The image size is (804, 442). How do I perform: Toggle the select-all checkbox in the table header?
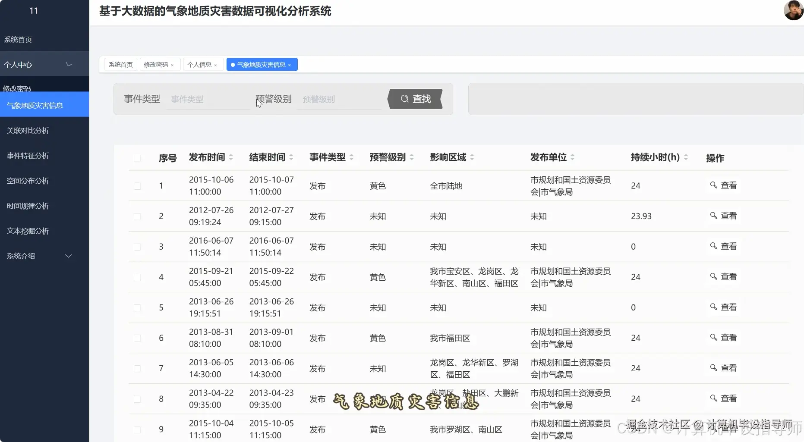138,158
